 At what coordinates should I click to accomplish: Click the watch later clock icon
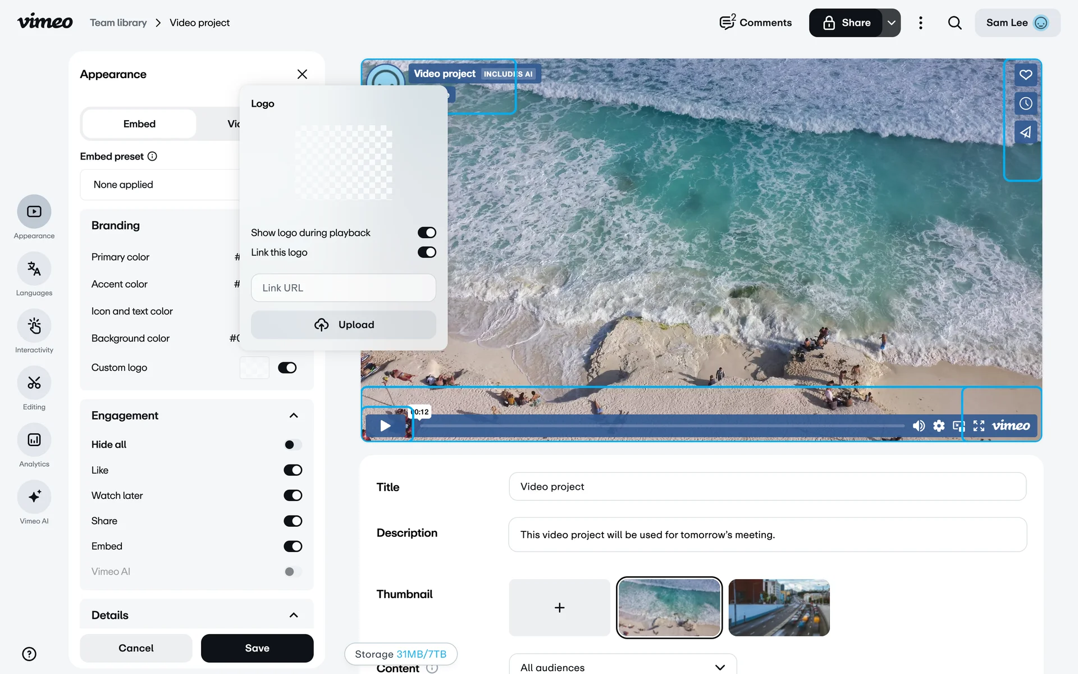tap(1025, 103)
